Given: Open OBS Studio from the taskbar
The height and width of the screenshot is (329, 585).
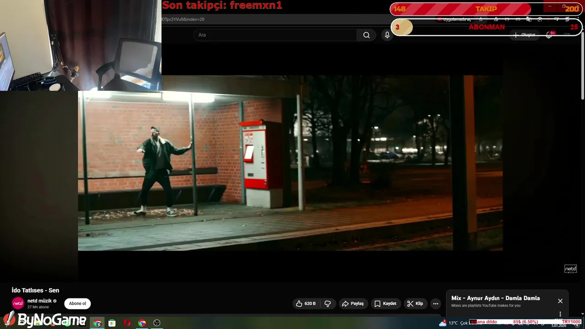Looking at the screenshot, I should pyautogui.click(x=157, y=323).
